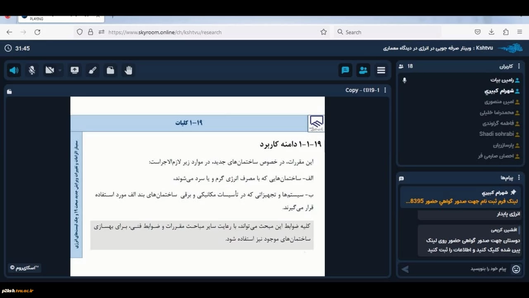Open pinned registration form link message
This screenshot has height=298, width=529.
(x=462, y=201)
